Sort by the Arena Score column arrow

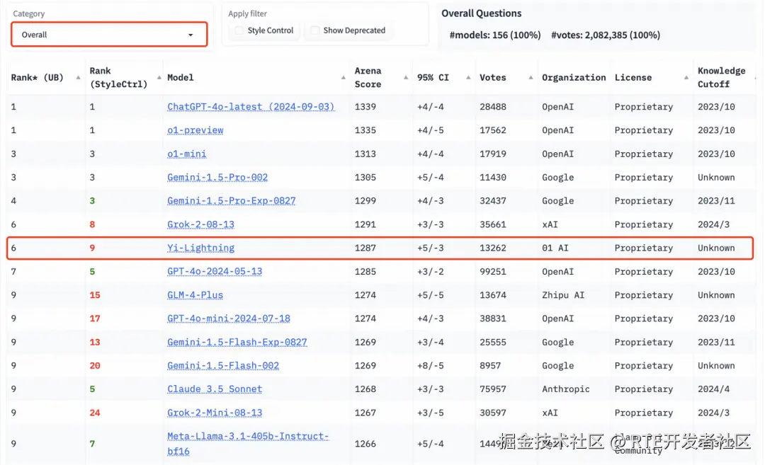point(406,78)
